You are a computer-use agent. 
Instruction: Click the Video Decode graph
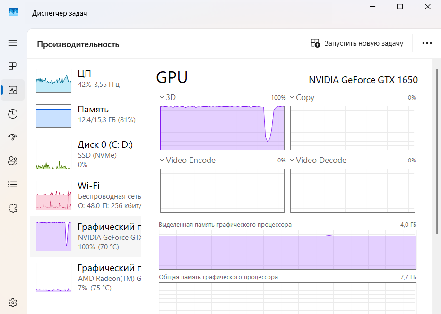tap(353, 191)
